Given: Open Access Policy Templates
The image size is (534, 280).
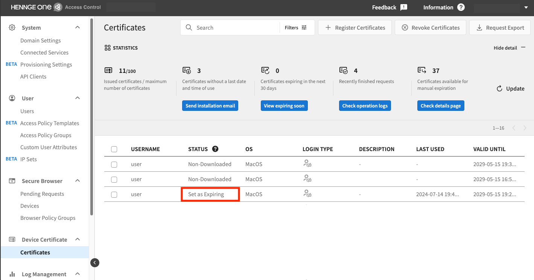Looking at the screenshot, I should pos(50,123).
